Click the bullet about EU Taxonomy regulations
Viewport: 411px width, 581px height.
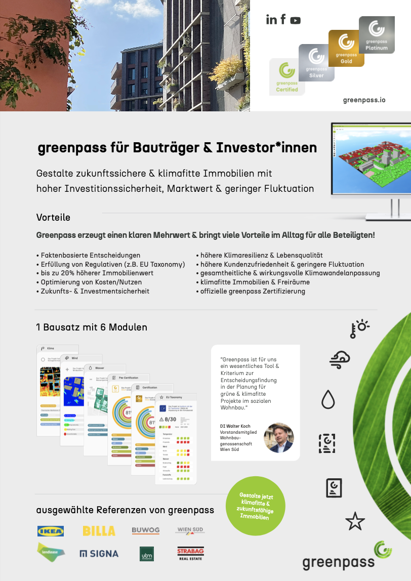pyautogui.click(x=111, y=264)
